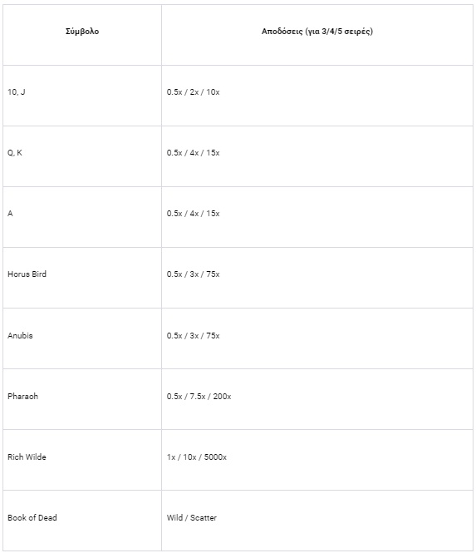Screen dimensions: 476x553
Task: Select the Horus Bird cell
Action: point(82,278)
